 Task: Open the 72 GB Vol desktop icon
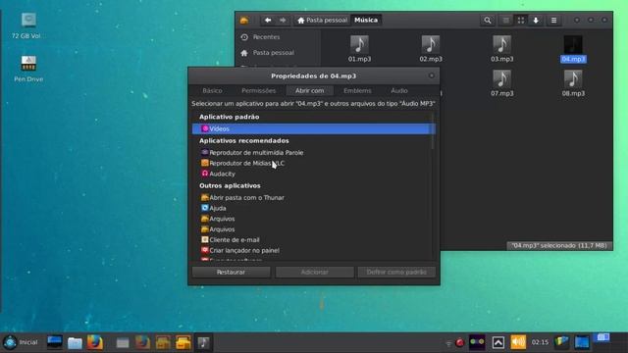click(26, 25)
